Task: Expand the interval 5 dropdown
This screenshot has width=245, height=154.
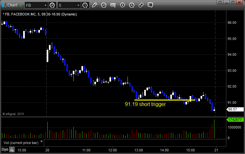Action: coord(78,5)
